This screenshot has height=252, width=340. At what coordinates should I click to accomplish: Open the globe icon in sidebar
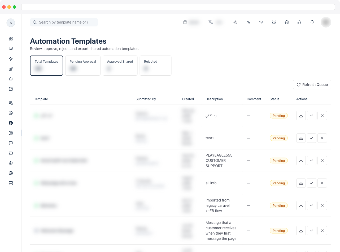[x=11, y=173]
